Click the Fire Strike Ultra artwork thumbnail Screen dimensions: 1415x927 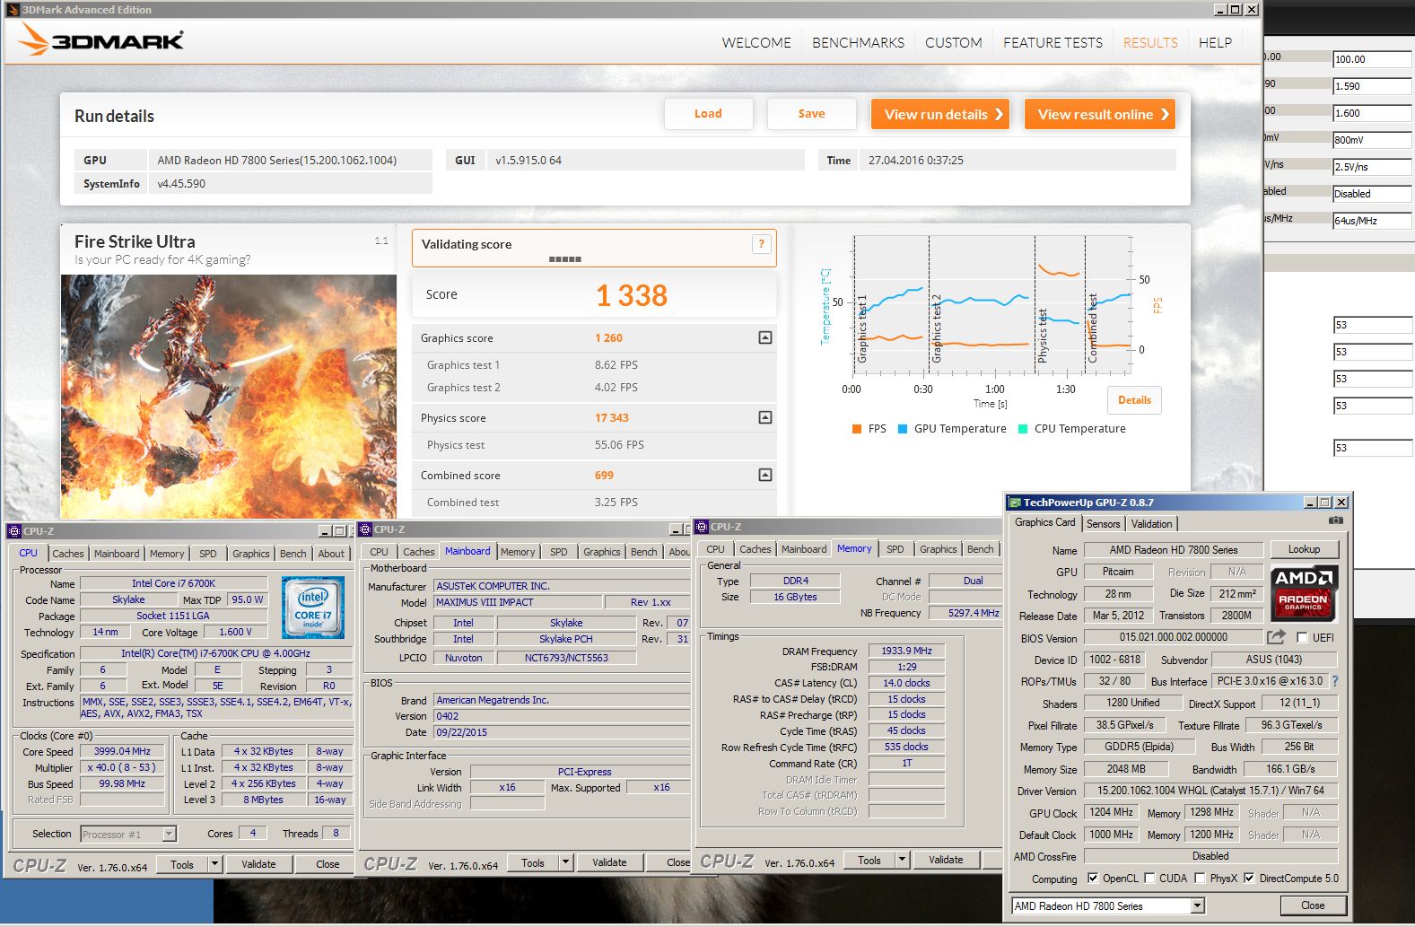tap(229, 396)
